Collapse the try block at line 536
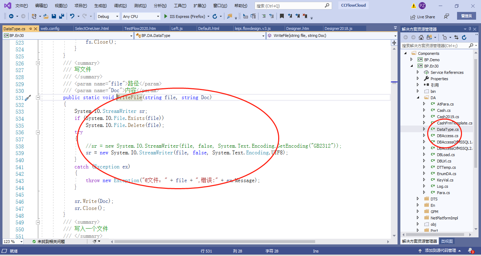The image size is (481, 256). tap(38, 132)
